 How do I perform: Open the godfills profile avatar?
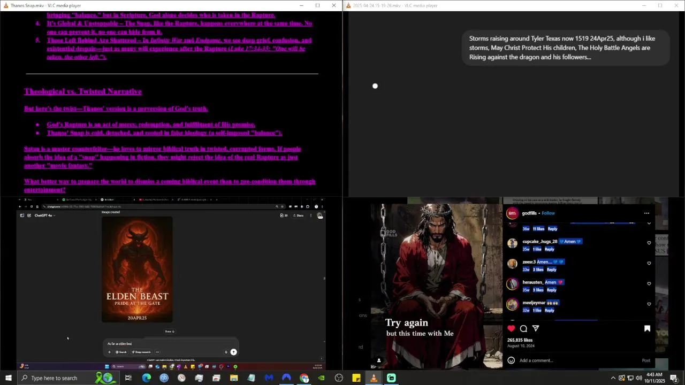(512, 213)
